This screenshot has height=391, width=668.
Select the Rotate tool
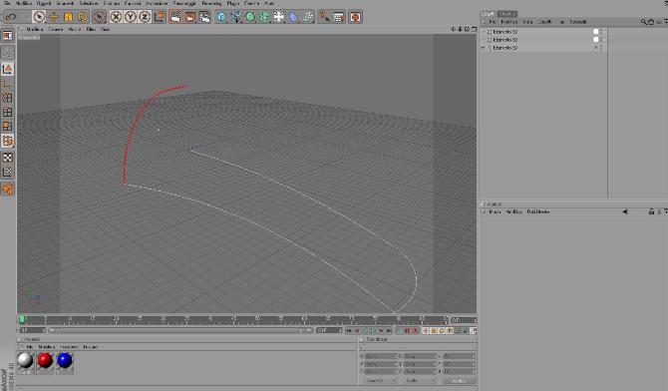pyautogui.click(x=83, y=17)
